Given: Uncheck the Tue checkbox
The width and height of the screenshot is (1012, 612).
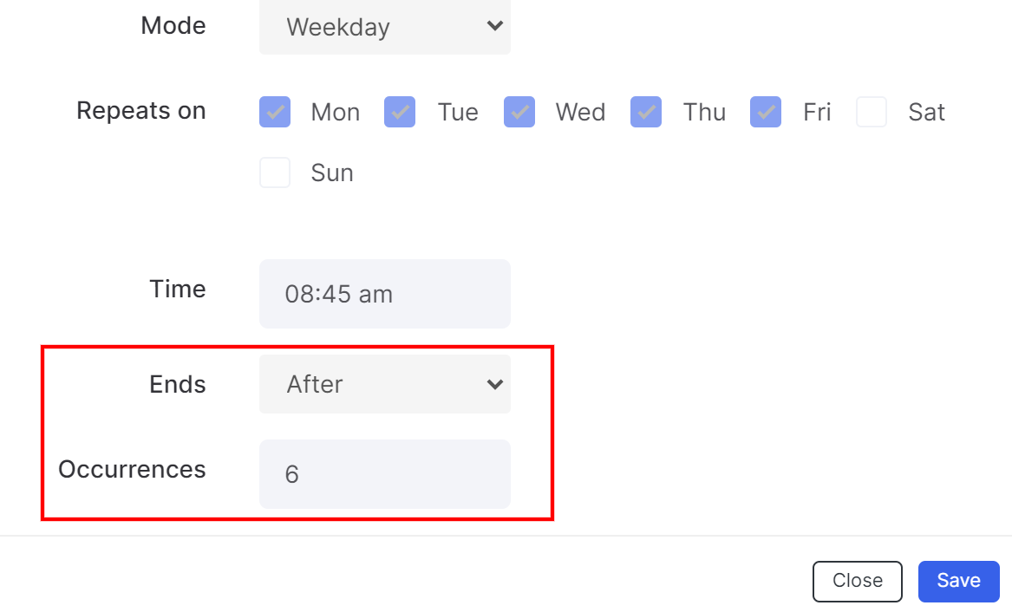Looking at the screenshot, I should pyautogui.click(x=400, y=112).
